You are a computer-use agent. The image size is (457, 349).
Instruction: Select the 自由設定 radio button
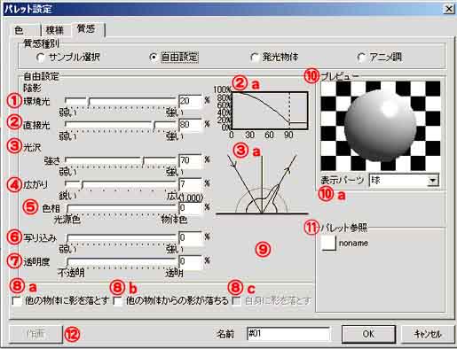point(154,57)
